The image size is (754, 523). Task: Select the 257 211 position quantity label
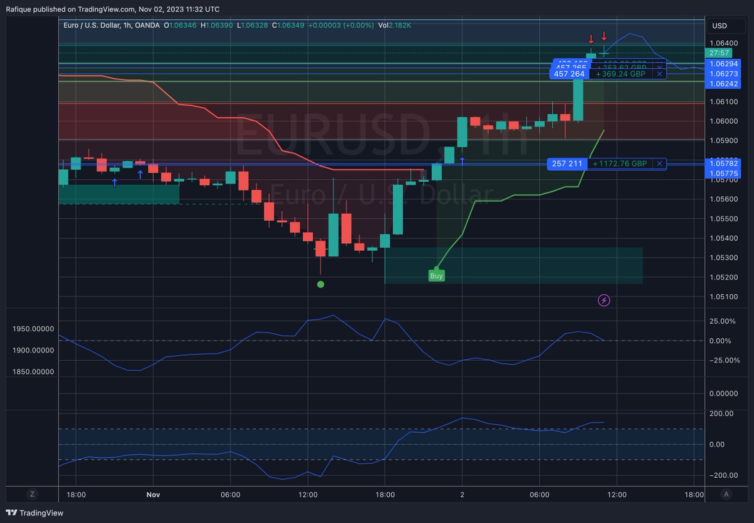[x=567, y=163]
